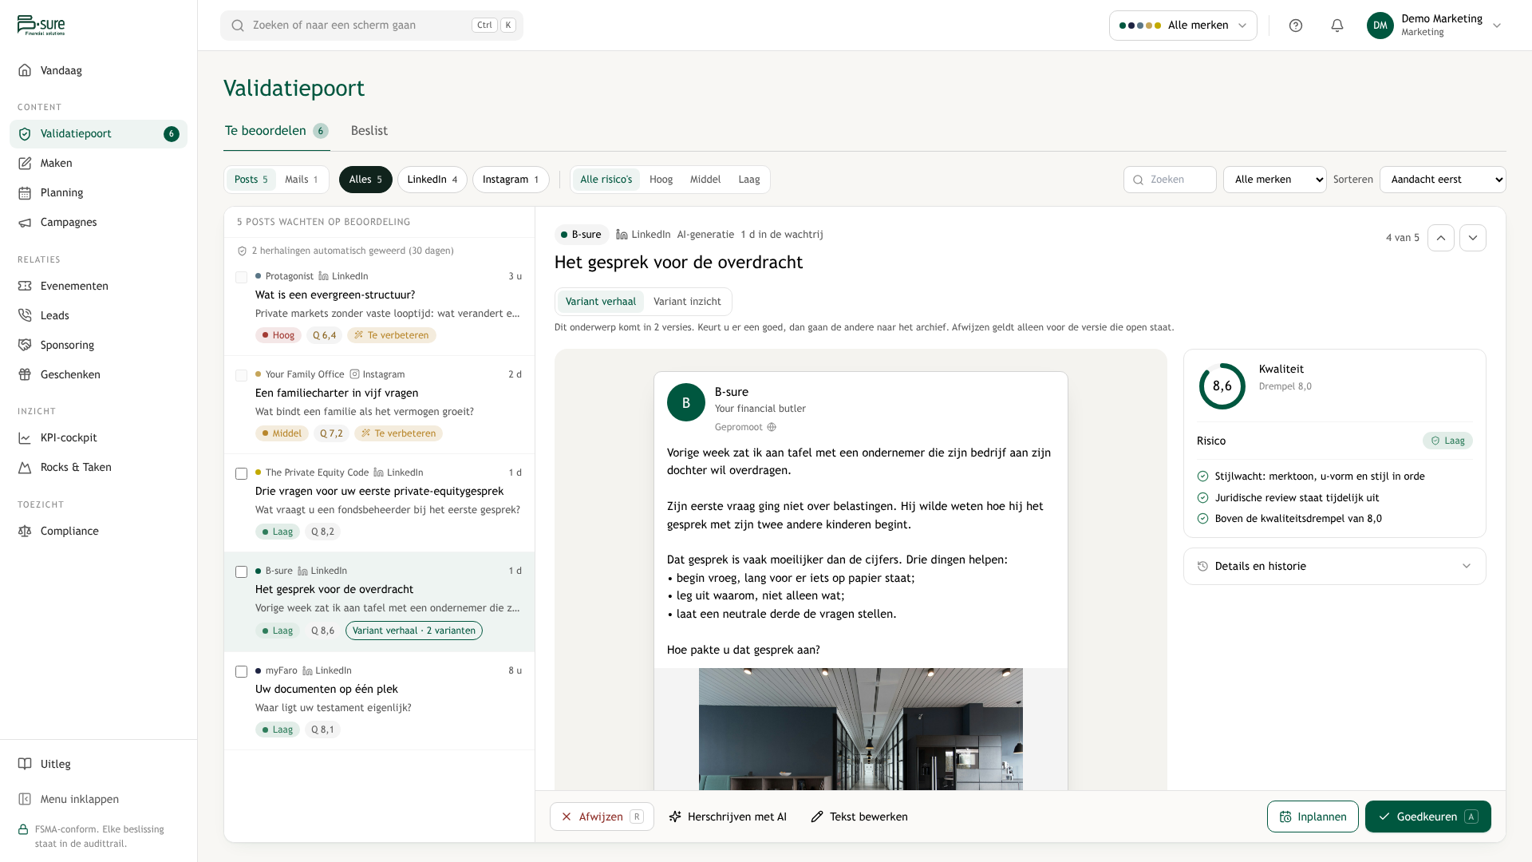Click the B-sure logo in sidebar
Image resolution: width=1532 pixels, height=862 pixels.
click(x=41, y=26)
